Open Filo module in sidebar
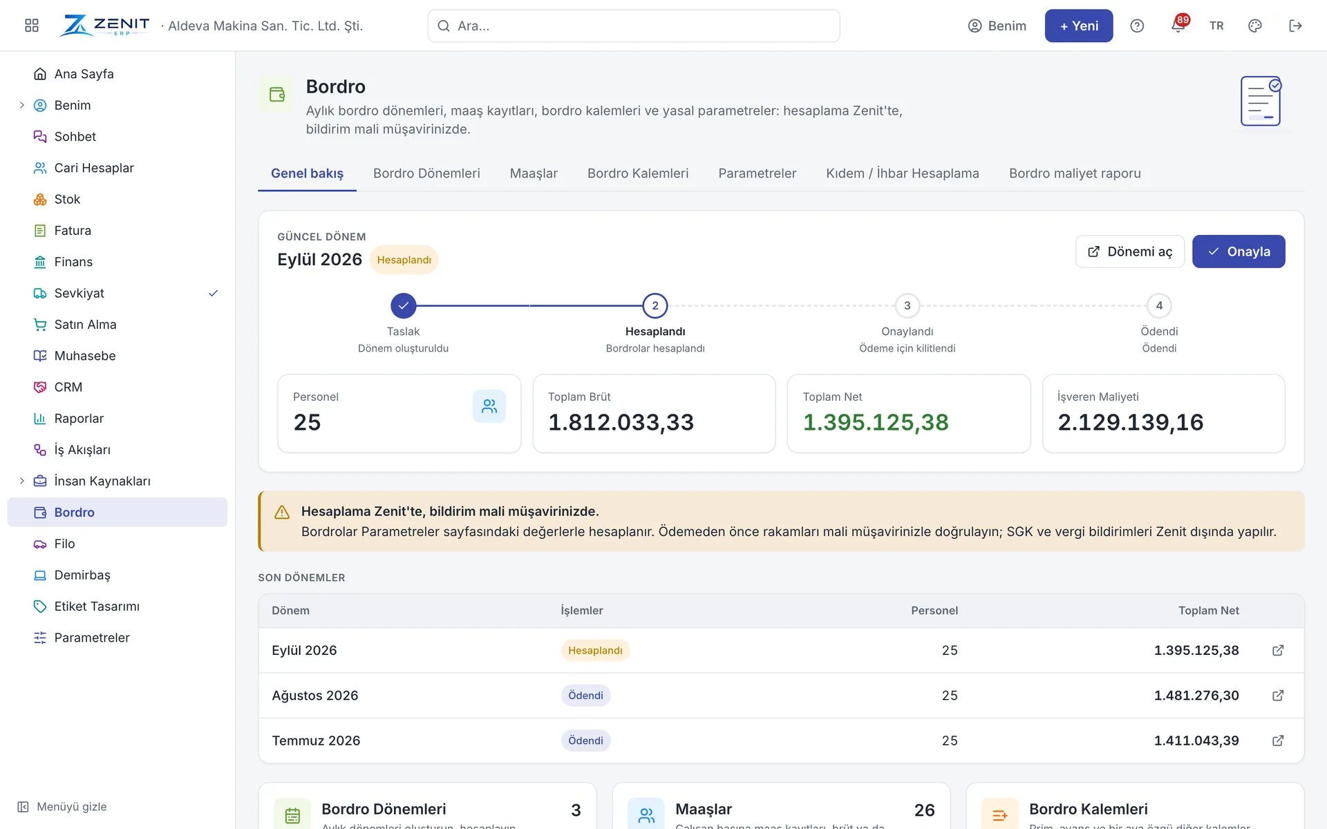1327x829 pixels. [x=117, y=544]
